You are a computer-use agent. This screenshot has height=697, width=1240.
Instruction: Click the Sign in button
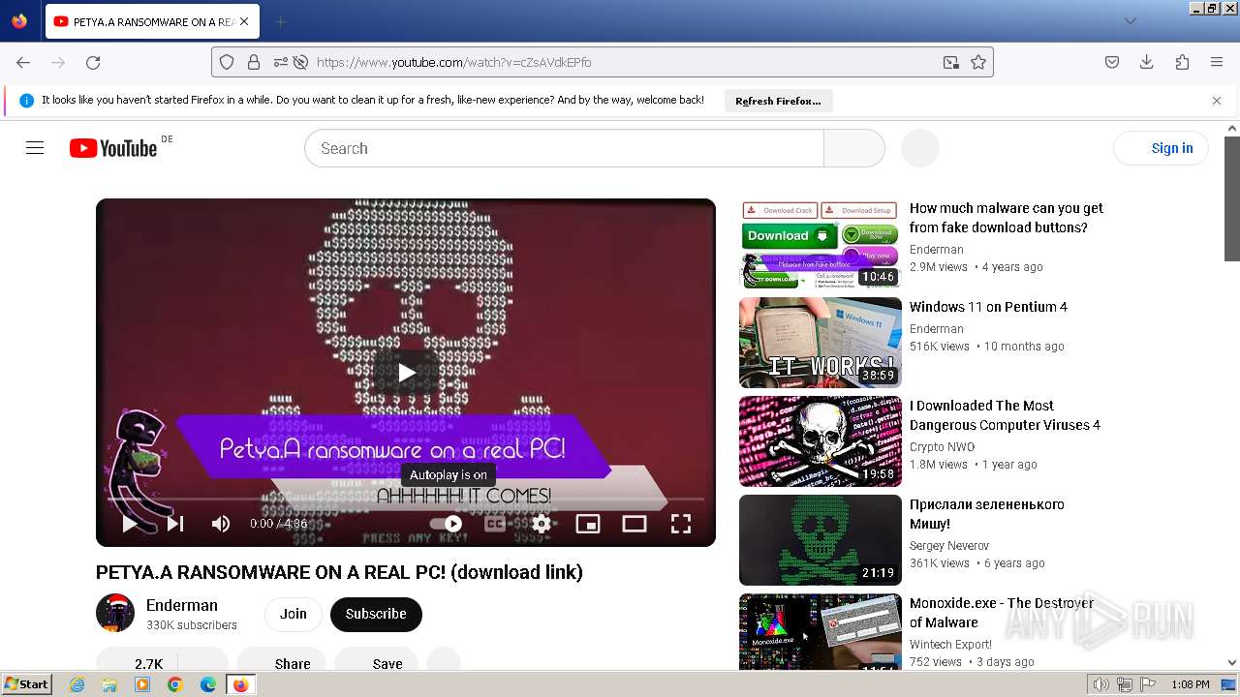[x=1162, y=148]
